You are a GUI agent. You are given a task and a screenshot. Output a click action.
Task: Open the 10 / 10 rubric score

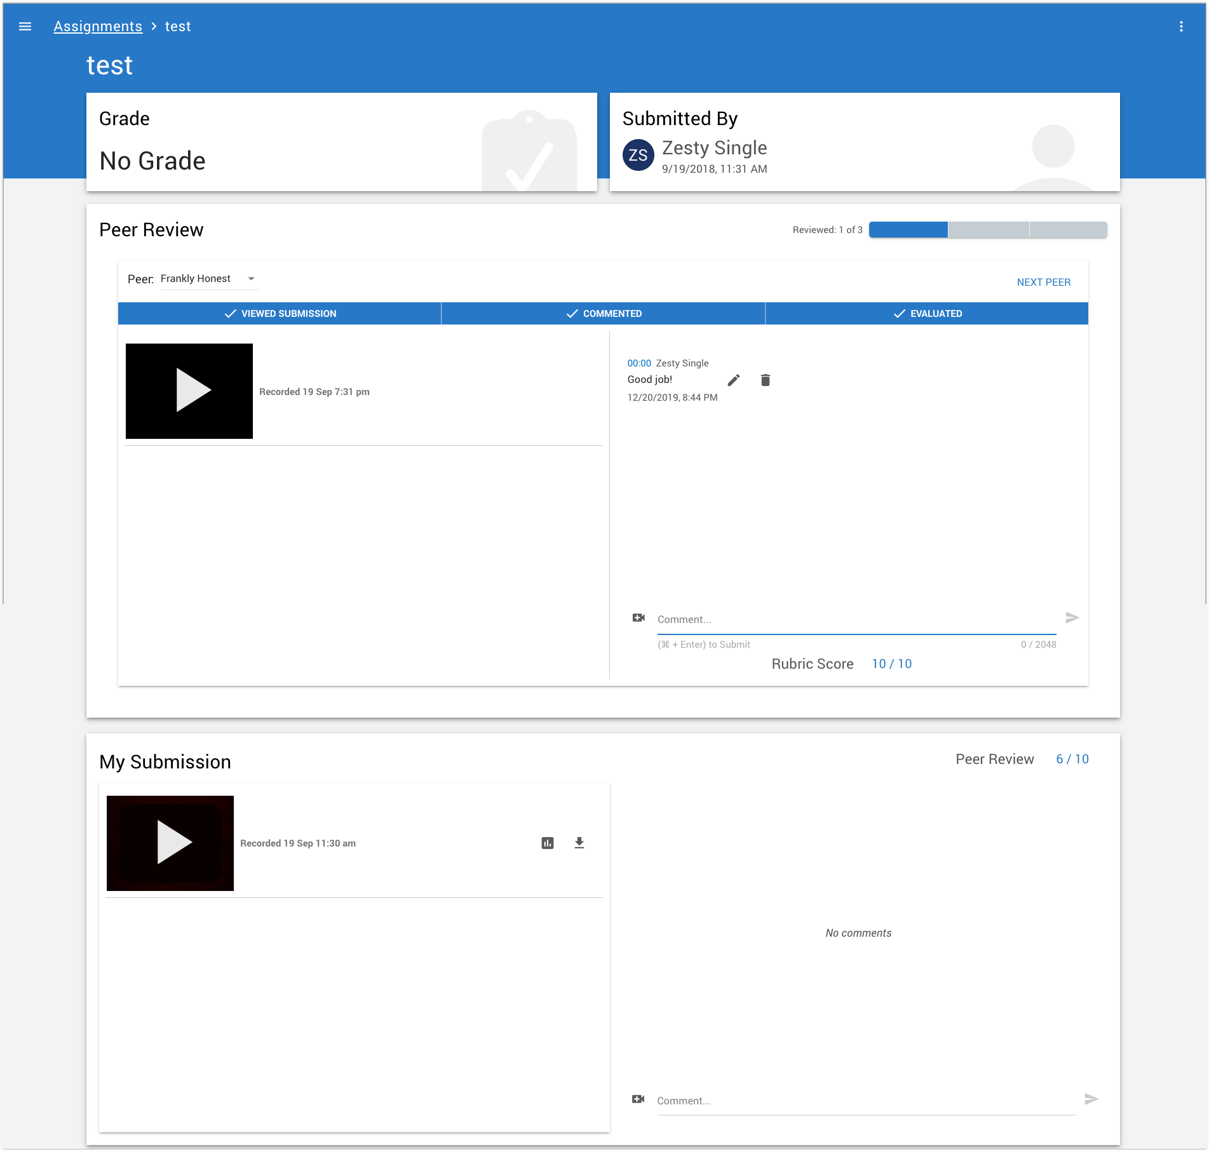click(891, 664)
